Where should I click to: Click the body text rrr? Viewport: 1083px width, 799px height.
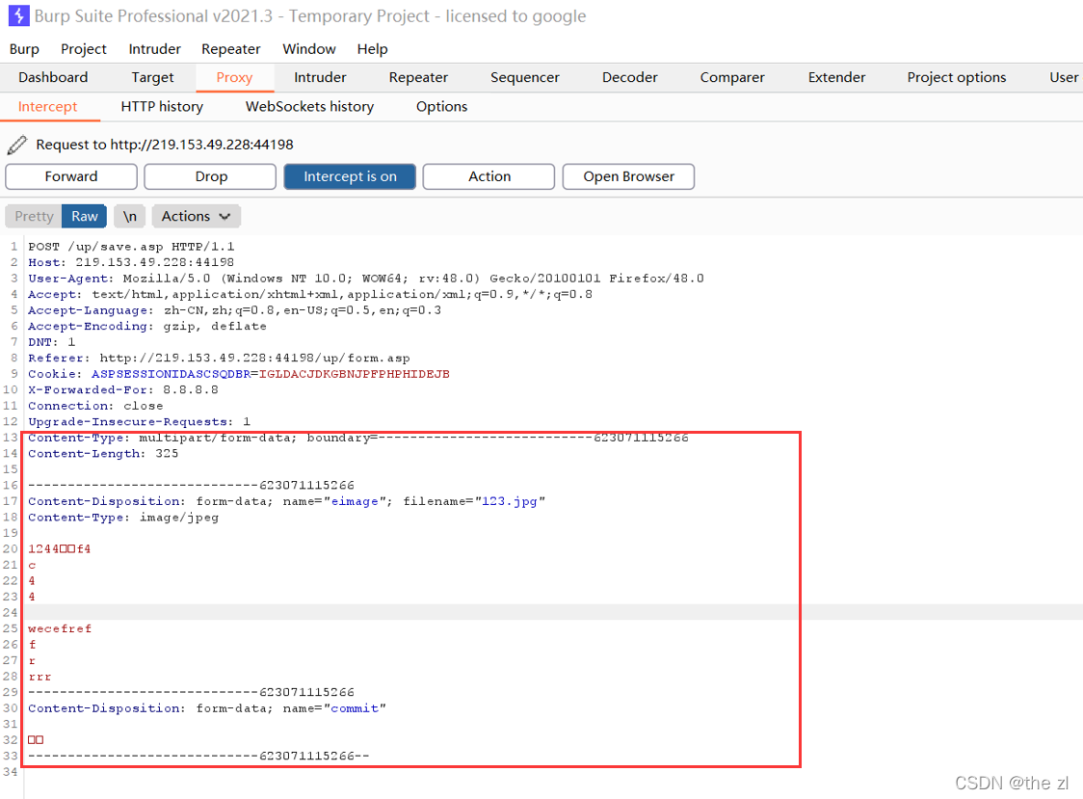[x=40, y=677]
